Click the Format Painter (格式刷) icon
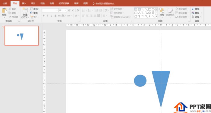 (10, 17)
